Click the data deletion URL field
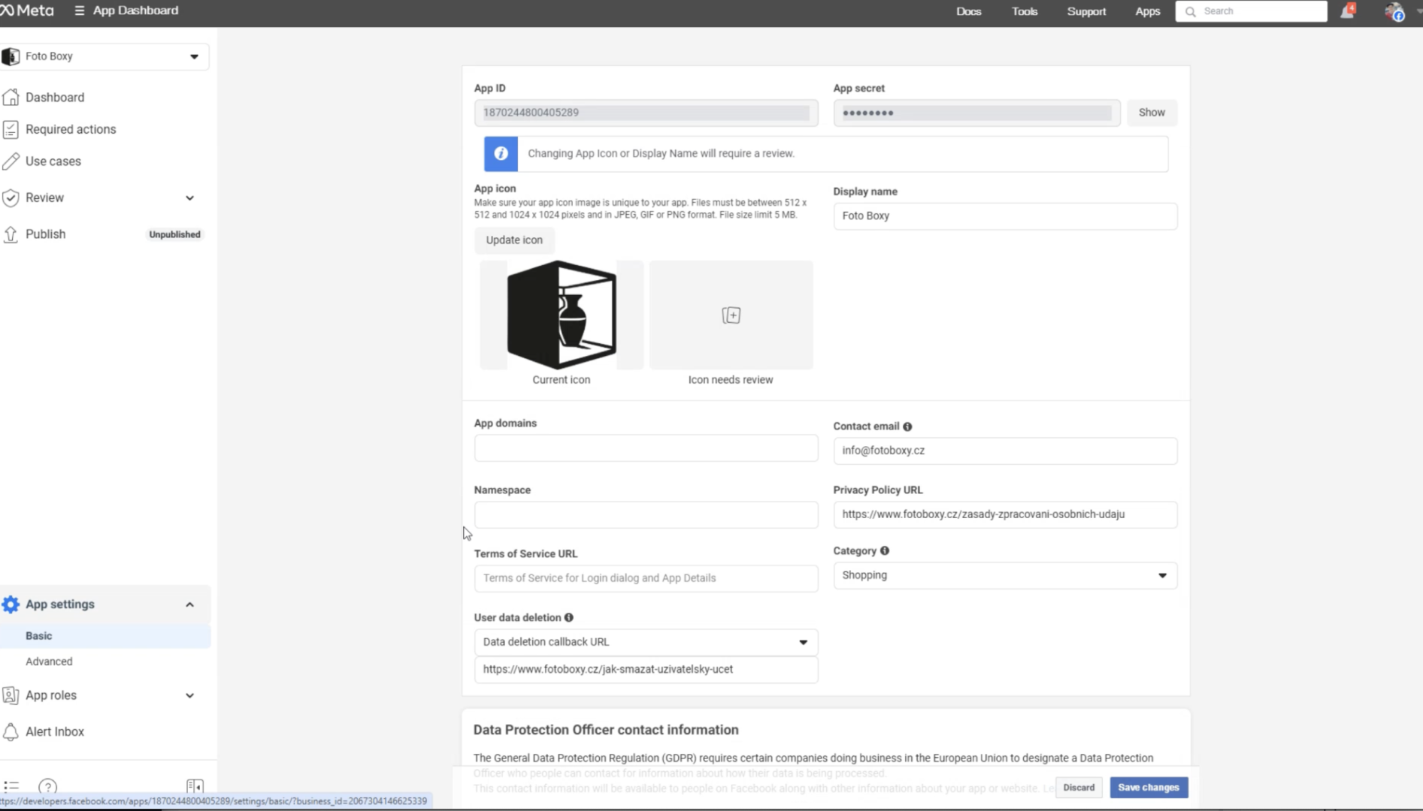 (646, 669)
